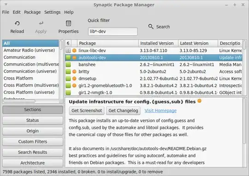Click supported icon beside gir1.2-gnomebluetooth-1.0

pyautogui.click(x=74, y=85)
